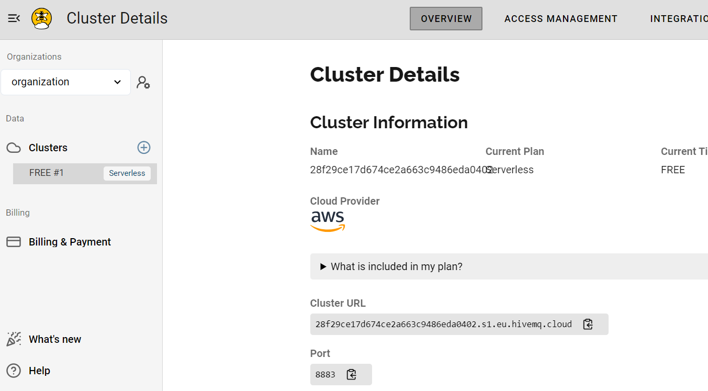Click the HiveMQ bee logo
The image size is (708, 391).
coord(41,18)
